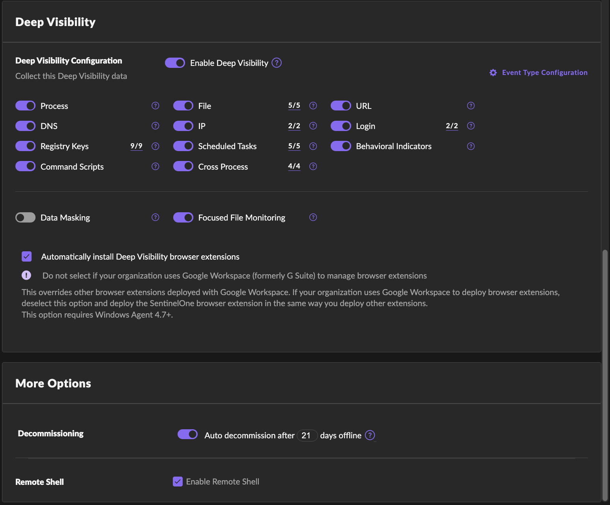Click the help icon for Behavioral Indicators
This screenshot has width=610, height=505.
tap(471, 146)
